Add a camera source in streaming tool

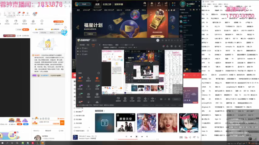point(125,99)
